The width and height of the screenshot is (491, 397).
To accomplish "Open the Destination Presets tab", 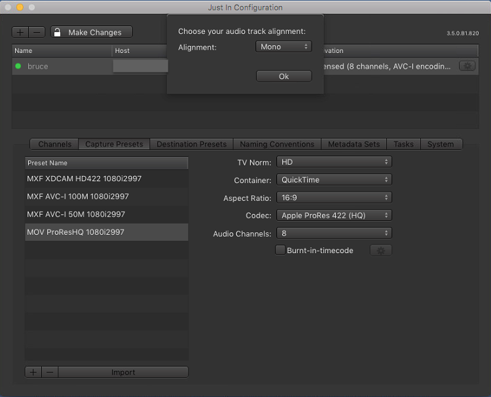I will point(191,145).
